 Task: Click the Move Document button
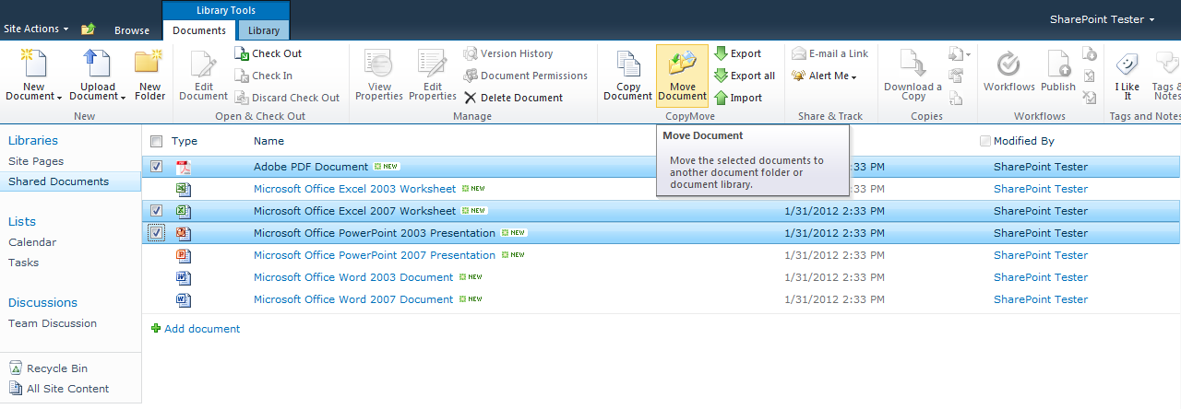(x=683, y=76)
